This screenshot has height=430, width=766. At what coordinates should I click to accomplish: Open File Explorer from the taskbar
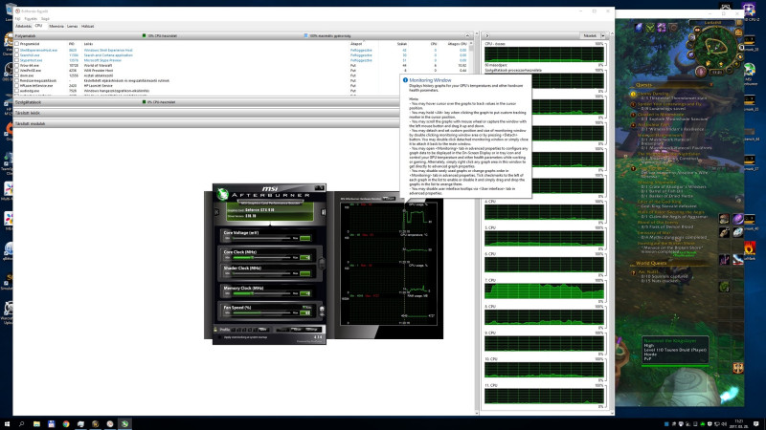point(36,424)
